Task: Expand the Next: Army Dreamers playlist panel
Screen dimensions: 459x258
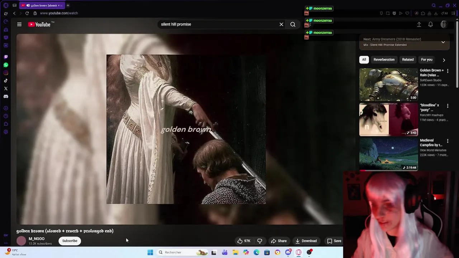Action: 443,42
